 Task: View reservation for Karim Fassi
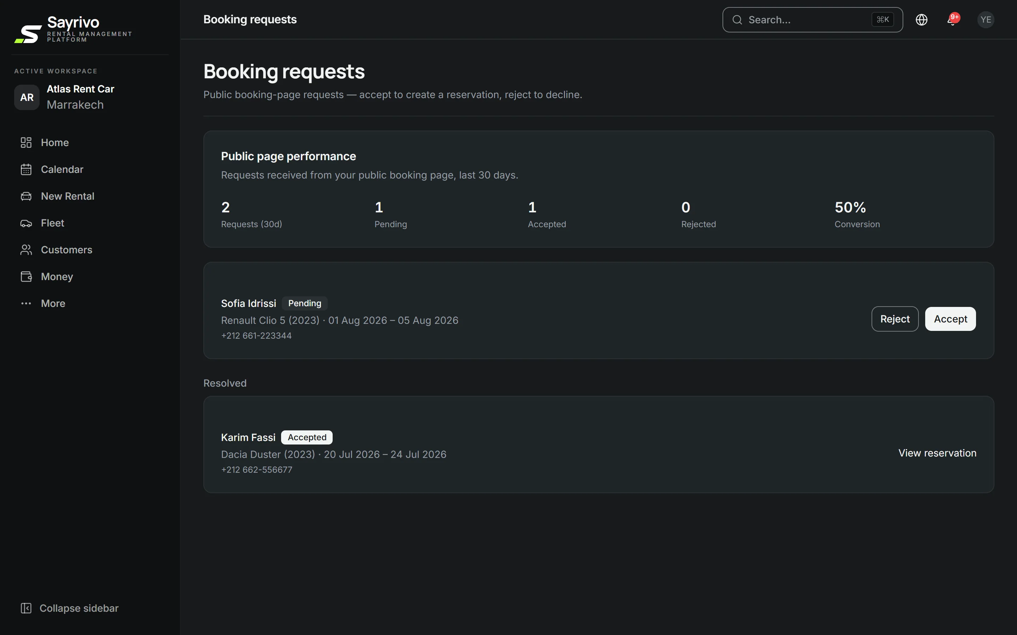937,453
